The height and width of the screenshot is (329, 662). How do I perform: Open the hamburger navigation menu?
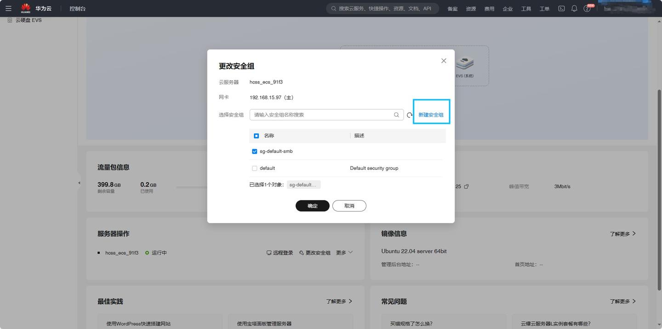[x=8, y=8]
